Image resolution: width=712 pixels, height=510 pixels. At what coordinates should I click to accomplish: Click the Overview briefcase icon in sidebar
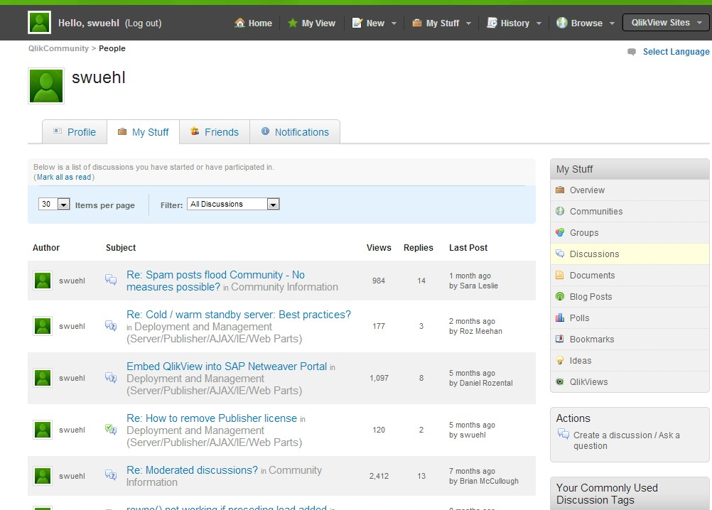pos(560,190)
